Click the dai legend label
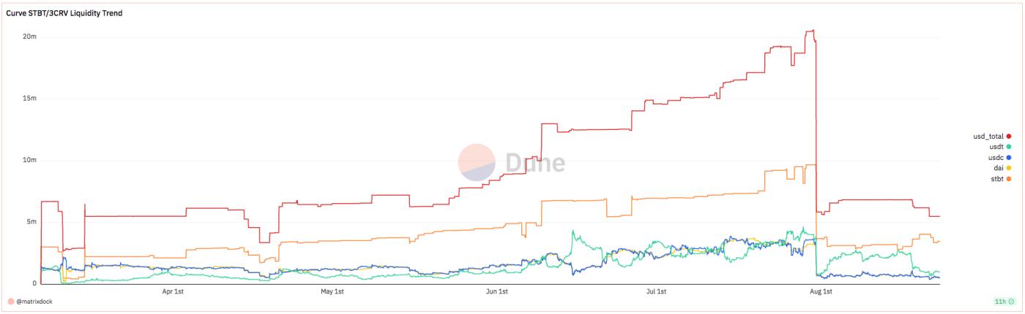 click(x=999, y=168)
